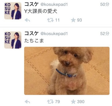
Task: Open KOSUKE avatar on the second tweet
Action: coord(13,40)
